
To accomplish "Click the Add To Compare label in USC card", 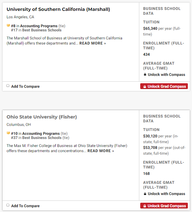I will 25,86.
